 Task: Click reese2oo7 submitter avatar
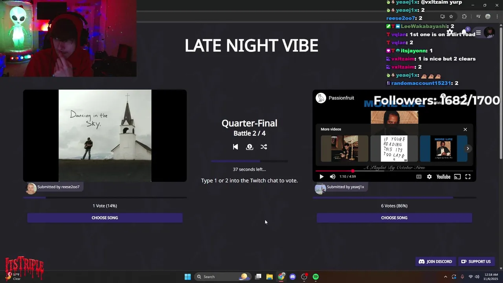(31, 188)
